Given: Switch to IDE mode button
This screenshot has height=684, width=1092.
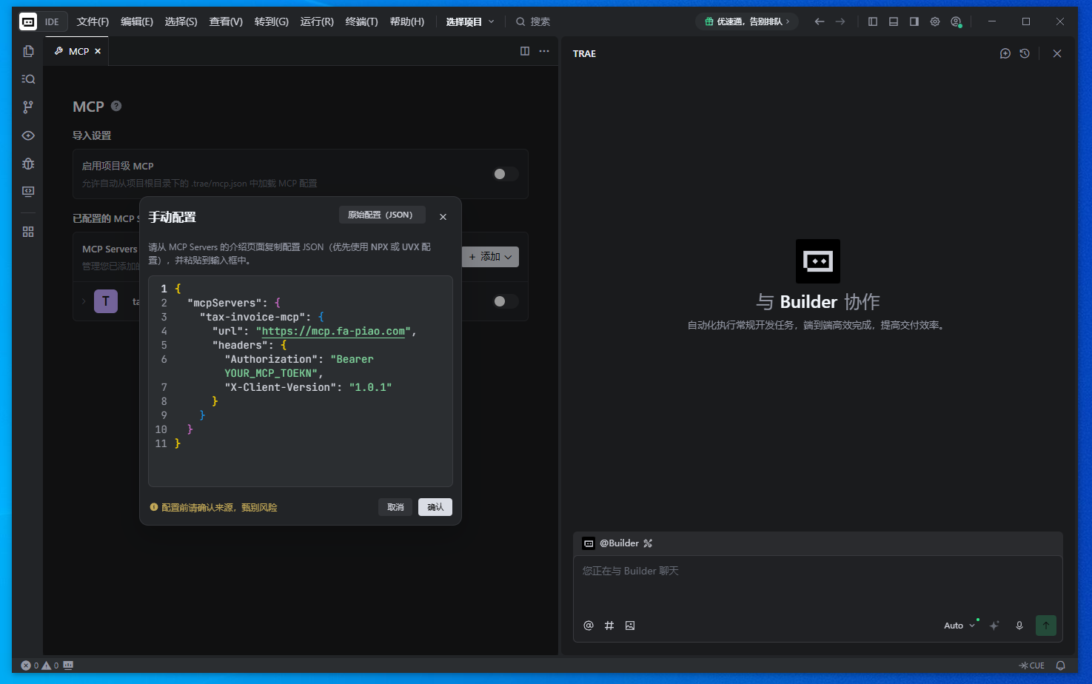Looking at the screenshot, I should tap(52, 21).
